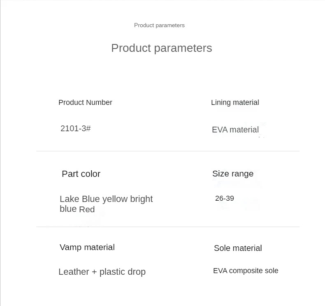Select the "Product Number" label

(85, 102)
